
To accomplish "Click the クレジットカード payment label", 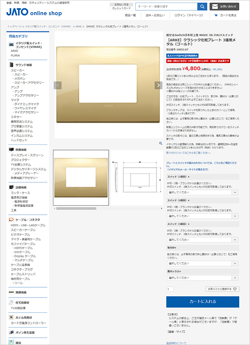I will [x=122, y=8].
